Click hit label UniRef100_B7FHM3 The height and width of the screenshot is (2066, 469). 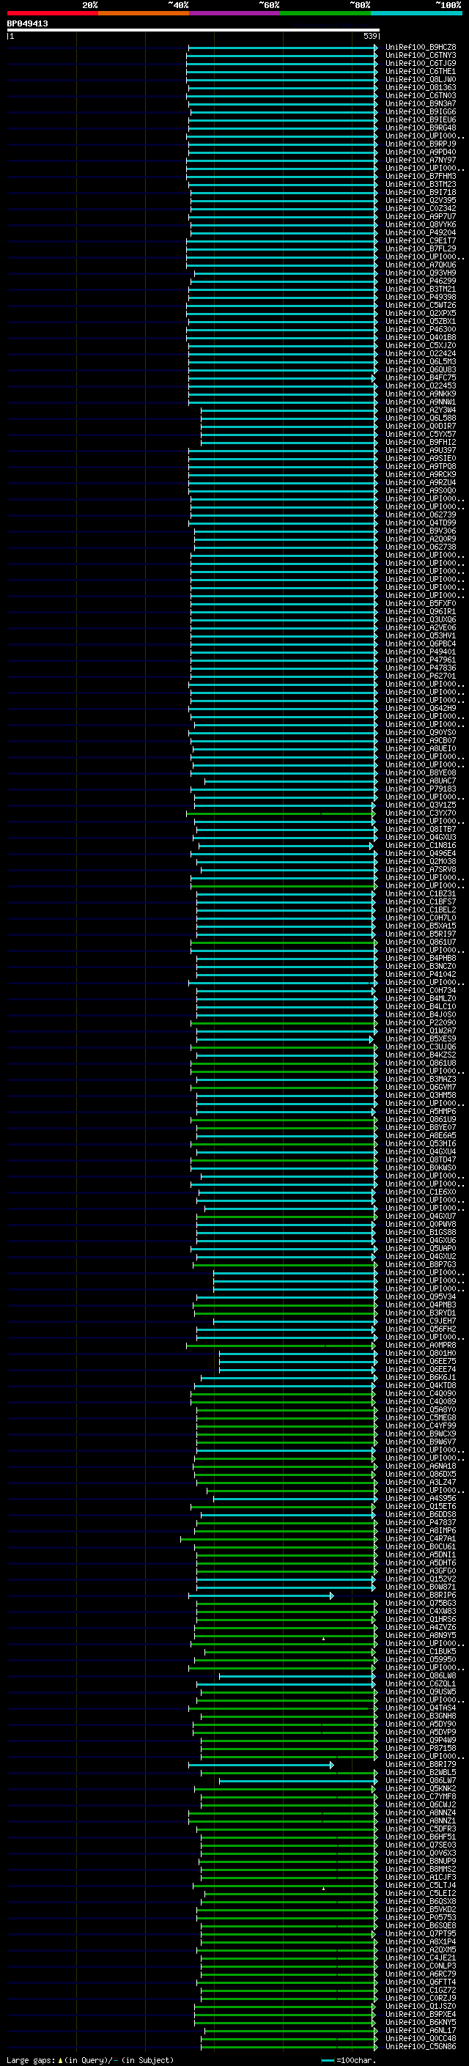click(420, 177)
